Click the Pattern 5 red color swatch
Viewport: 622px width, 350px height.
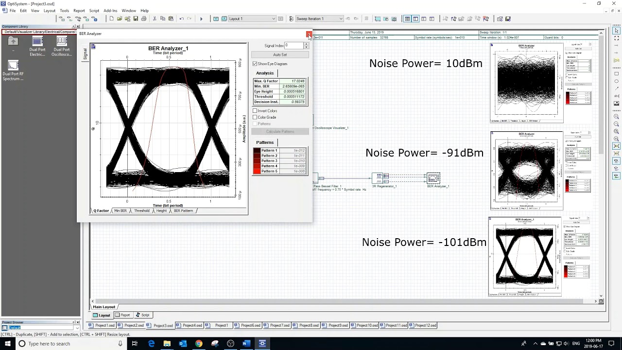click(257, 171)
